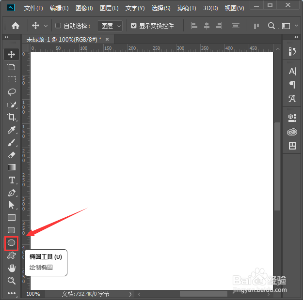The width and height of the screenshot is (303, 300).
Task: Click the distribute vertically icon
Action: (235, 26)
